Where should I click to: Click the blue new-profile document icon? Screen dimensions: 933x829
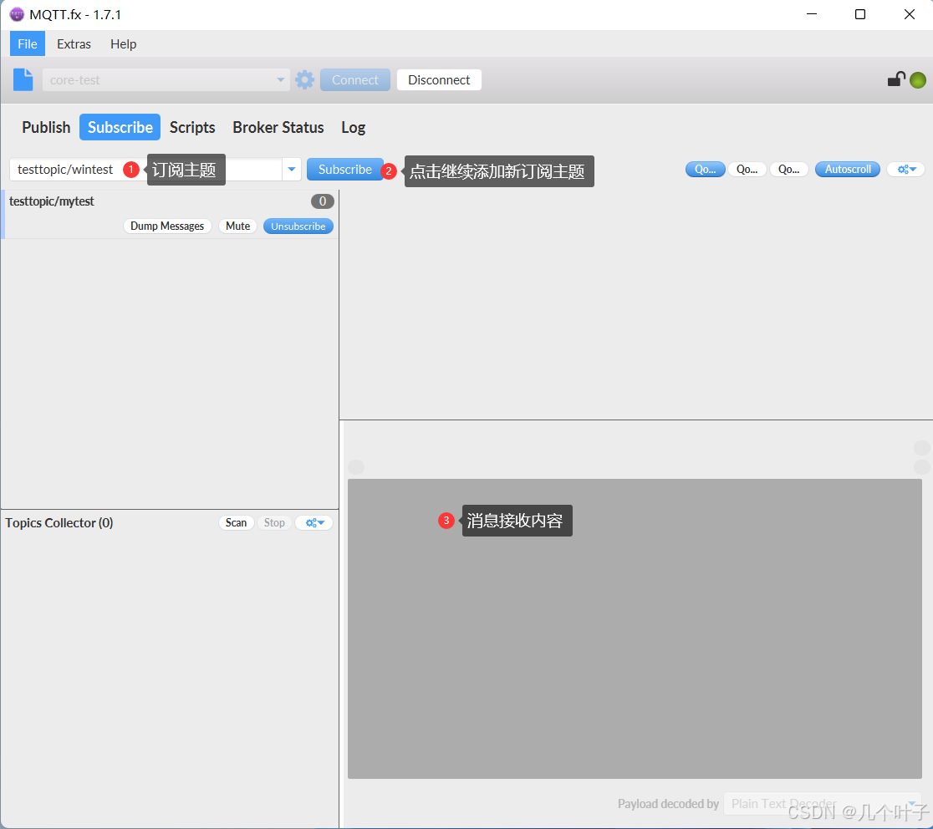click(x=23, y=79)
